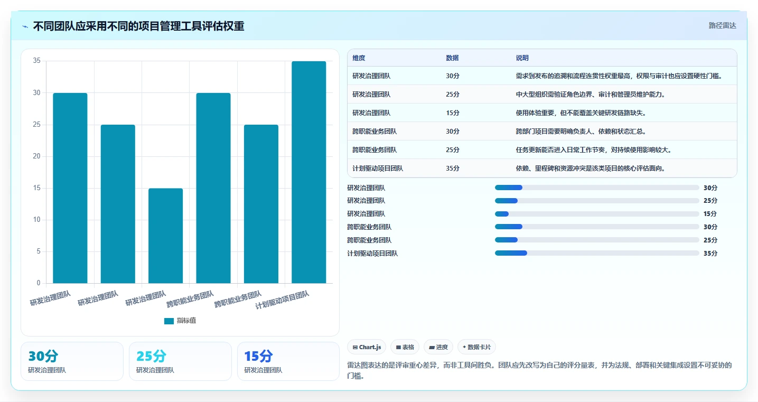Image resolution: width=758 pixels, height=402 pixels.
Task: Click the lightning icon beside the page title
Action: tap(25, 26)
